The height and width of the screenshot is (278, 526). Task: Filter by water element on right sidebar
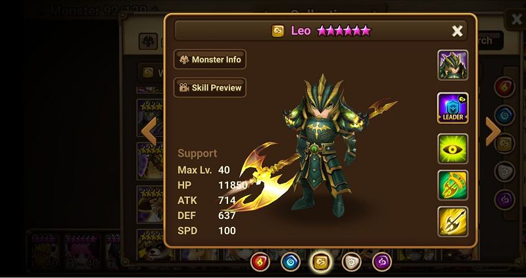pos(504,115)
